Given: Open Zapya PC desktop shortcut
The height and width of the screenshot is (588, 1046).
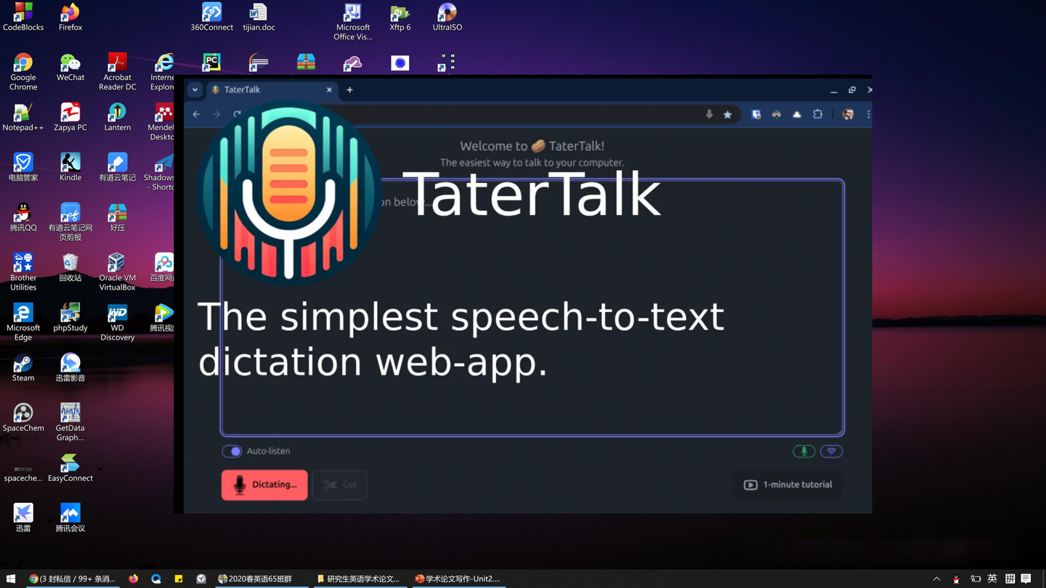Looking at the screenshot, I should click(70, 117).
